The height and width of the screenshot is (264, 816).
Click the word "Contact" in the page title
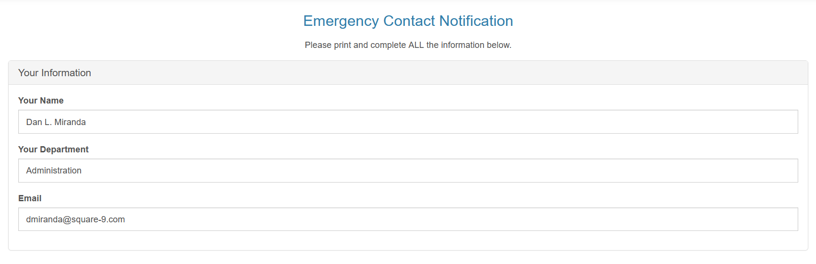[x=409, y=21]
